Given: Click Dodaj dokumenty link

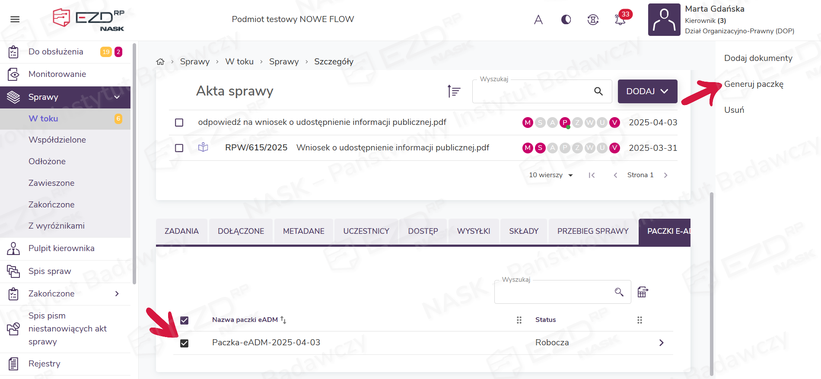Looking at the screenshot, I should [758, 58].
